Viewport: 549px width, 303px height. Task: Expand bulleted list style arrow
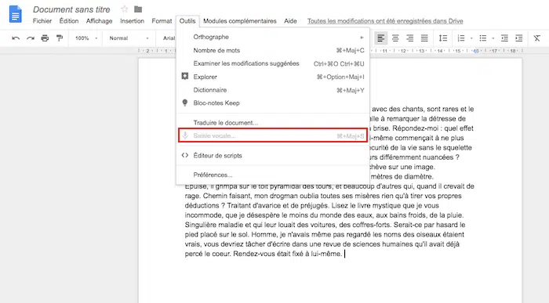pos(493,38)
